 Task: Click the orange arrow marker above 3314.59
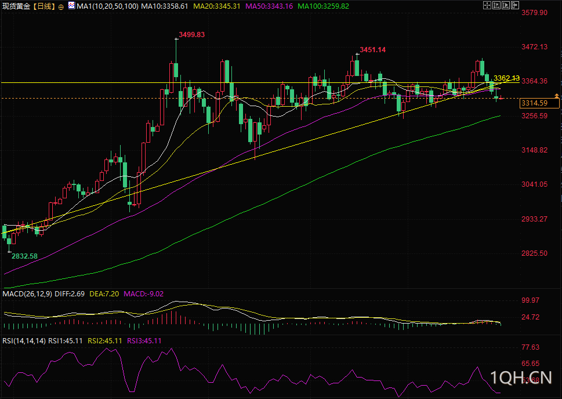point(557,96)
